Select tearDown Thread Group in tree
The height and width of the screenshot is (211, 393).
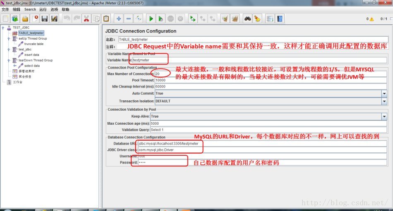point(36,60)
